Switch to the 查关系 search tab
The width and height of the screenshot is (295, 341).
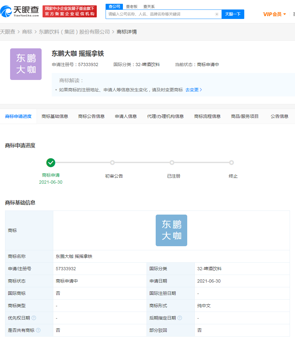pyautogui.click(x=149, y=7)
